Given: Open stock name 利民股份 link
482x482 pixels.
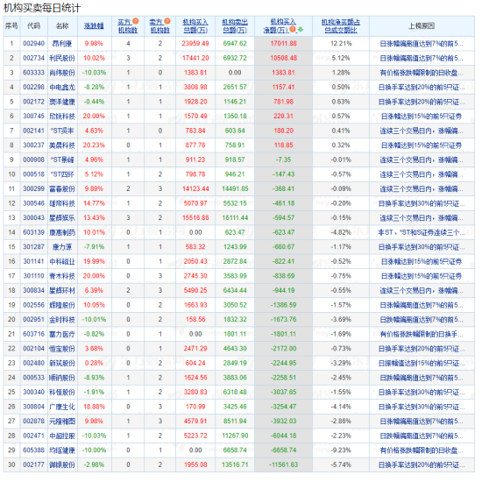Looking at the screenshot, I should pos(62,58).
